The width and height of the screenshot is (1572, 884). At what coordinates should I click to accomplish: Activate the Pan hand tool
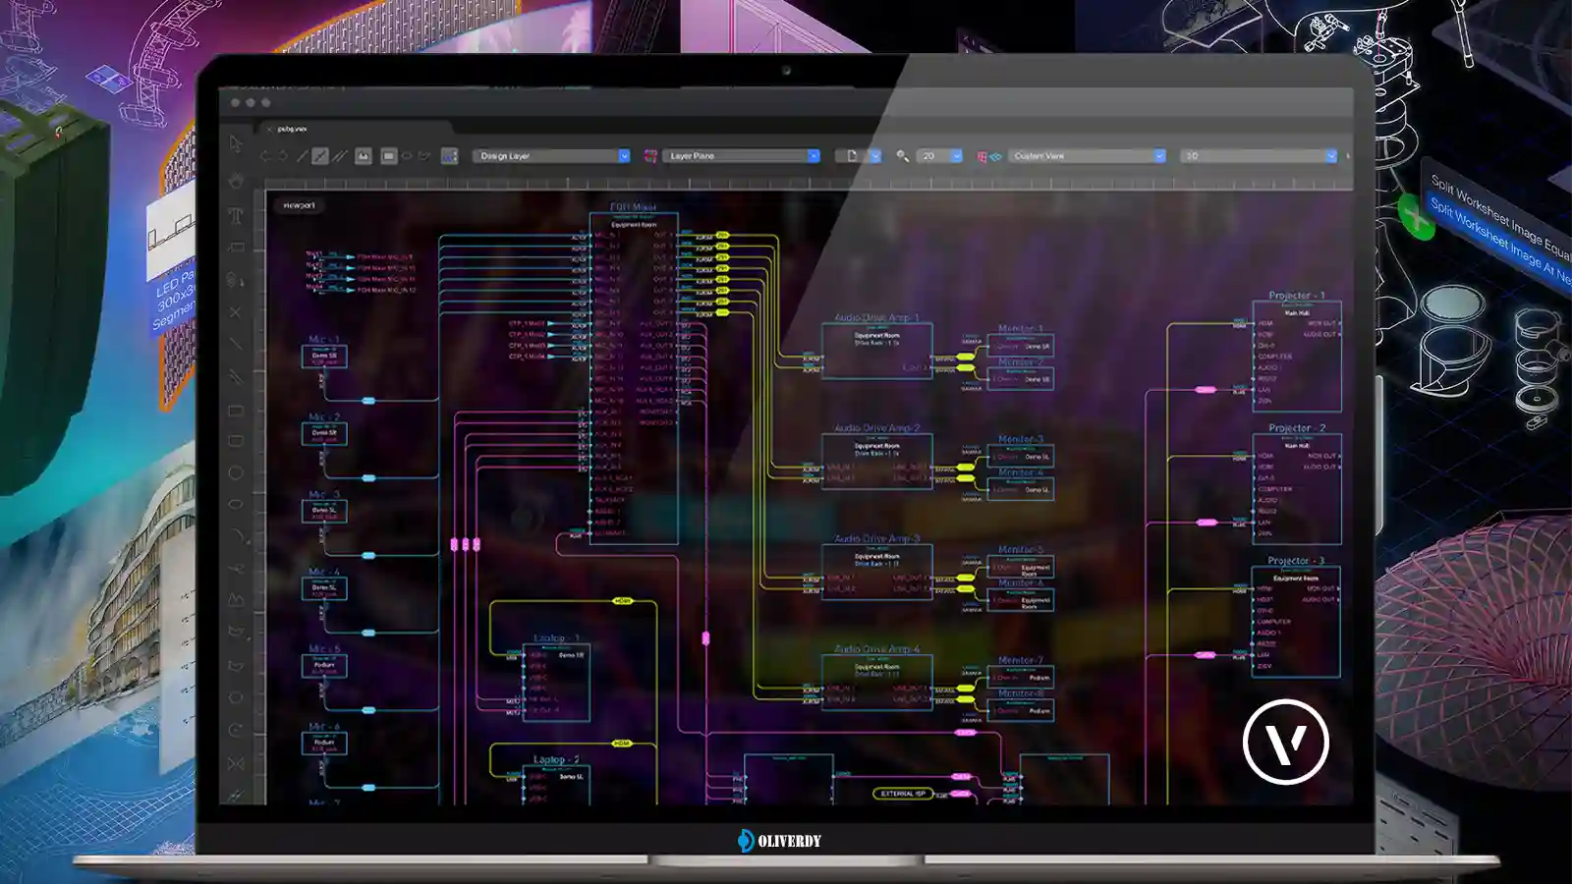pyautogui.click(x=236, y=181)
